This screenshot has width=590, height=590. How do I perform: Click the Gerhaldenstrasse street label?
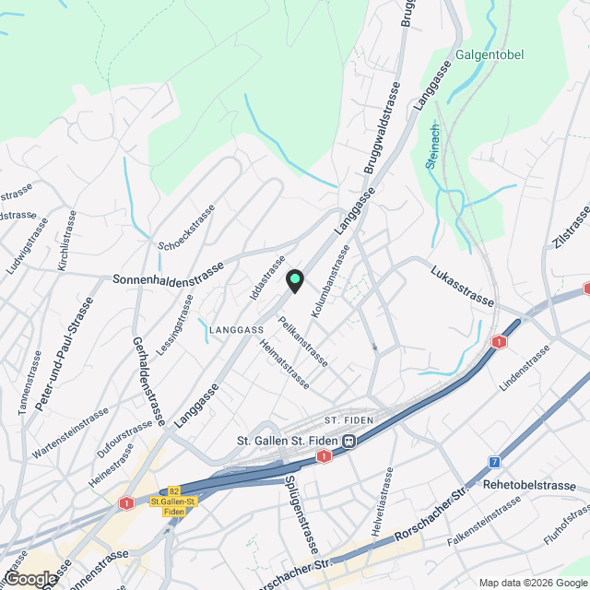149,382
